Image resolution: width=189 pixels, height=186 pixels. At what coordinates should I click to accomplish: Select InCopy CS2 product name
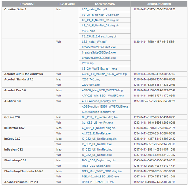click(12, 139)
